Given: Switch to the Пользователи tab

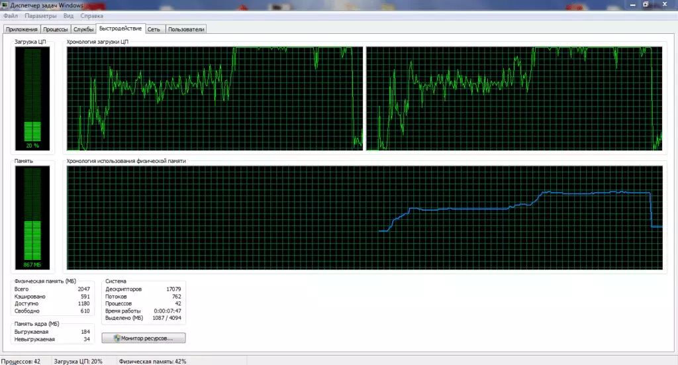Looking at the screenshot, I should tap(186, 29).
